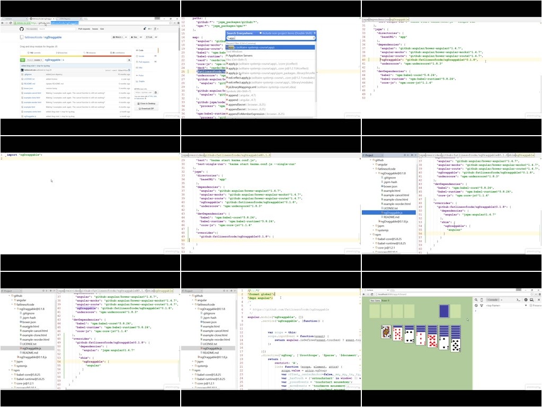The image size is (542, 407).
Task: Open the Branch: master dropdown
Action: 34,60
